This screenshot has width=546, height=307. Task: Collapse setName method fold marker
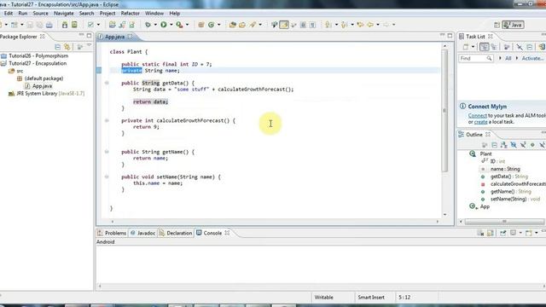pyautogui.click(x=107, y=177)
